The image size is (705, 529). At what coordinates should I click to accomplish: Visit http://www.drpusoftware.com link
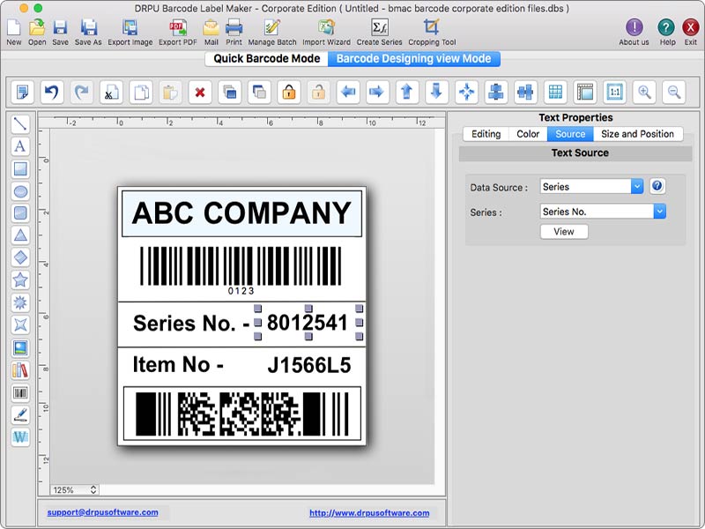click(x=369, y=513)
